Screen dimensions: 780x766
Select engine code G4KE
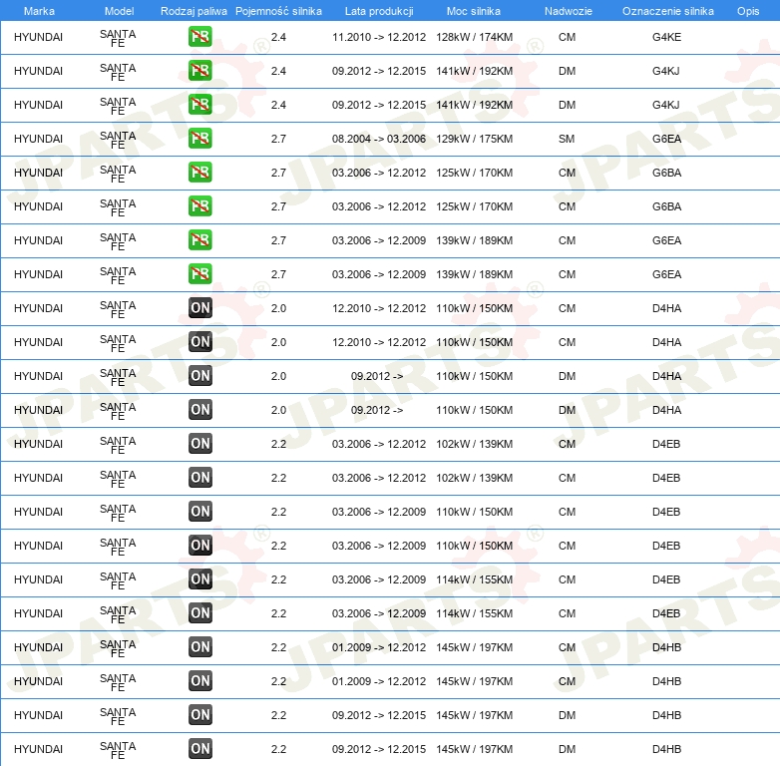(x=666, y=37)
